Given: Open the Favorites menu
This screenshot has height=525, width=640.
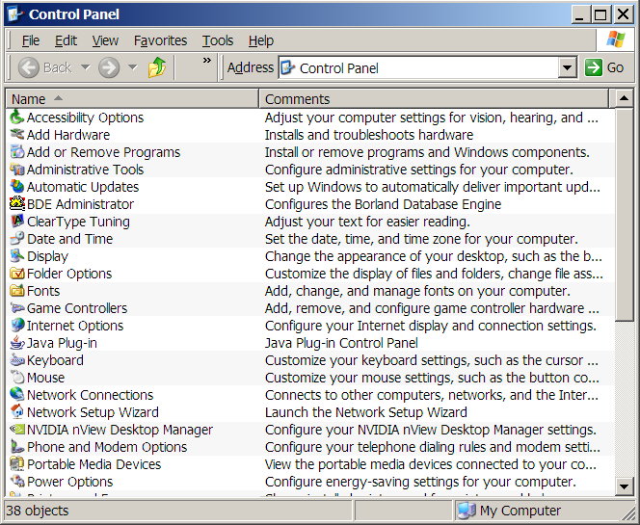Looking at the screenshot, I should pos(160,40).
